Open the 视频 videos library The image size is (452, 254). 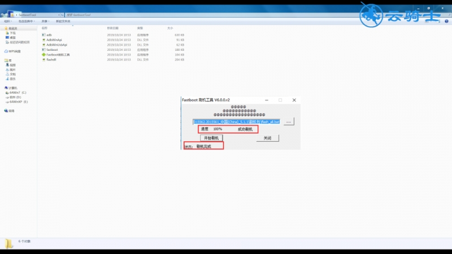pyautogui.click(x=11, y=65)
